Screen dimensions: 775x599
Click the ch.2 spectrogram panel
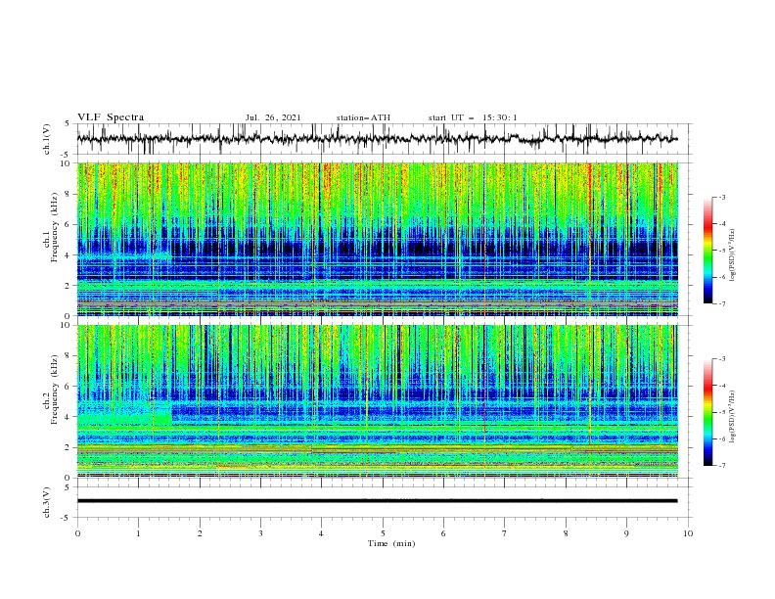pyautogui.click(x=377, y=401)
